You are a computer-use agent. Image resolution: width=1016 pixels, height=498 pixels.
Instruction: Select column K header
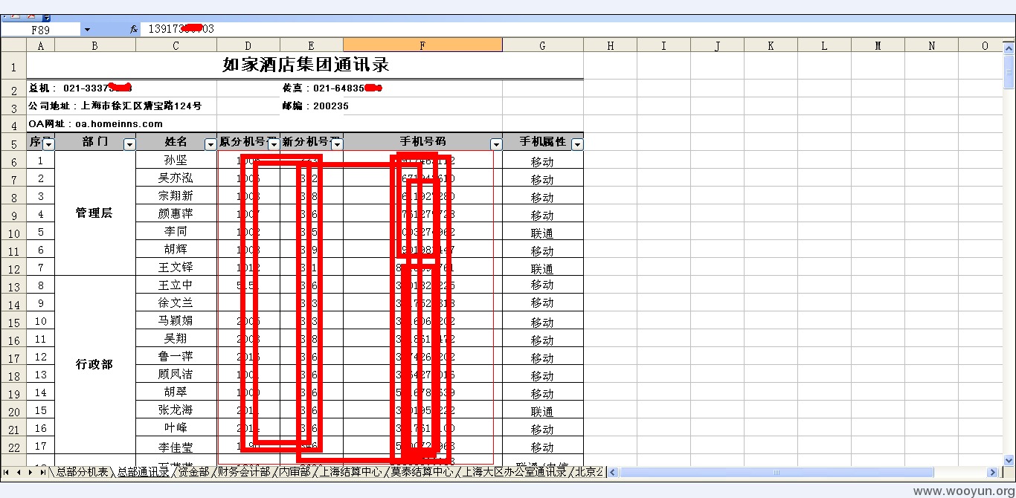771,45
